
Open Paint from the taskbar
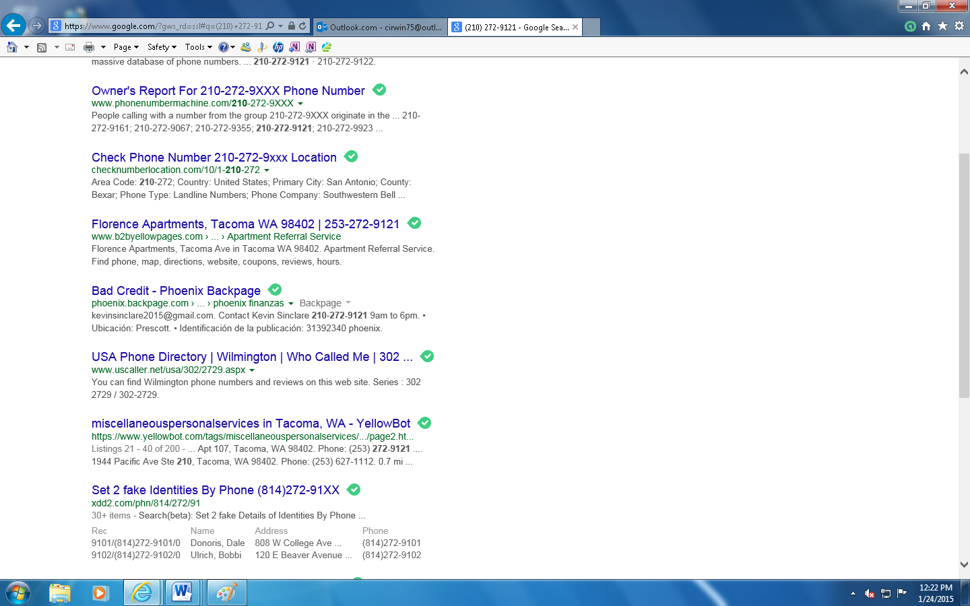[226, 593]
